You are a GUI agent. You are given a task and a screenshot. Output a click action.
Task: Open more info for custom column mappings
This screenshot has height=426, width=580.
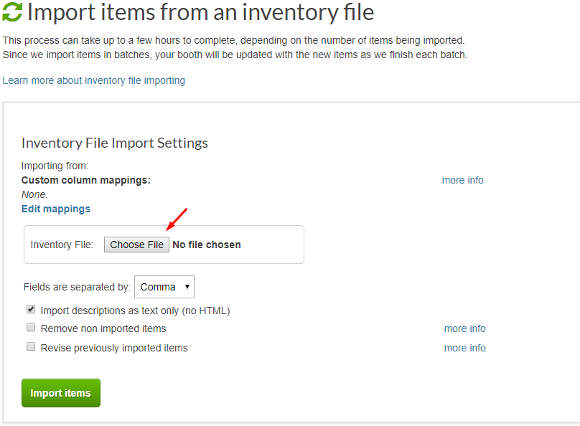point(462,180)
